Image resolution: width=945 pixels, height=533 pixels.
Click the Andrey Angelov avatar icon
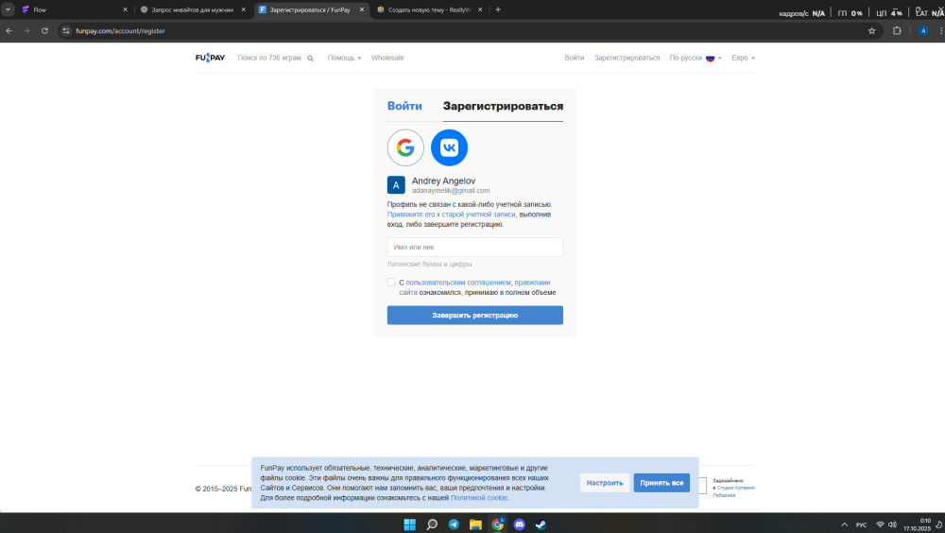click(x=396, y=185)
